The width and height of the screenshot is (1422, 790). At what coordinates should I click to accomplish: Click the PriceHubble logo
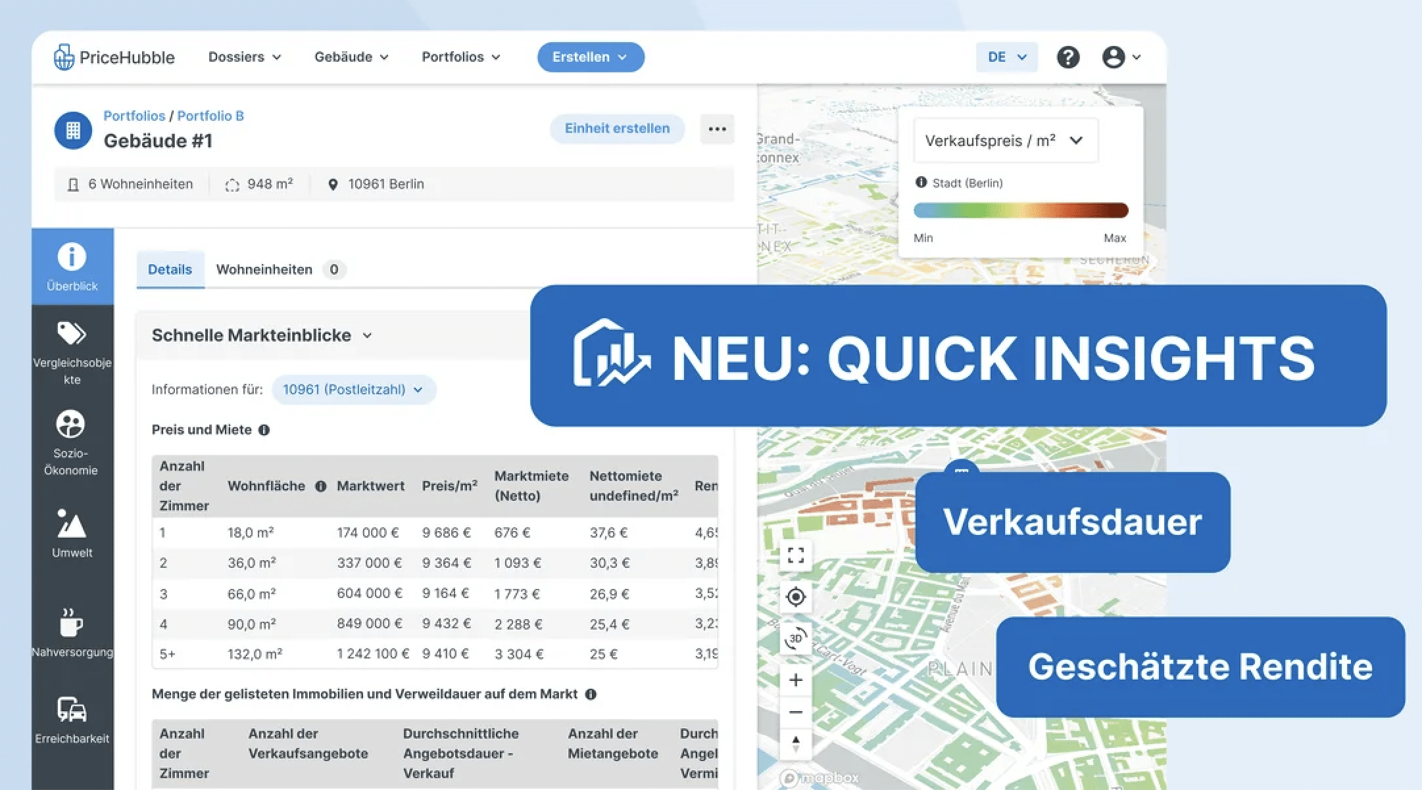(114, 57)
